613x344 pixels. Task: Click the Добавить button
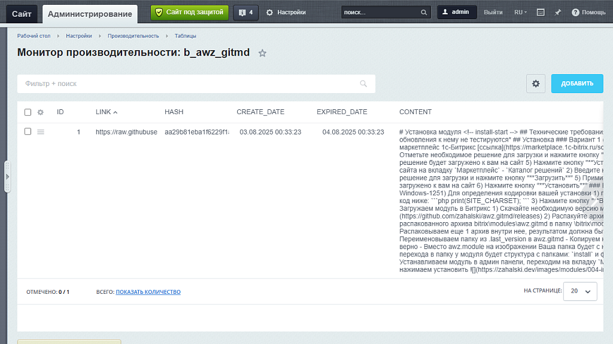(x=577, y=84)
